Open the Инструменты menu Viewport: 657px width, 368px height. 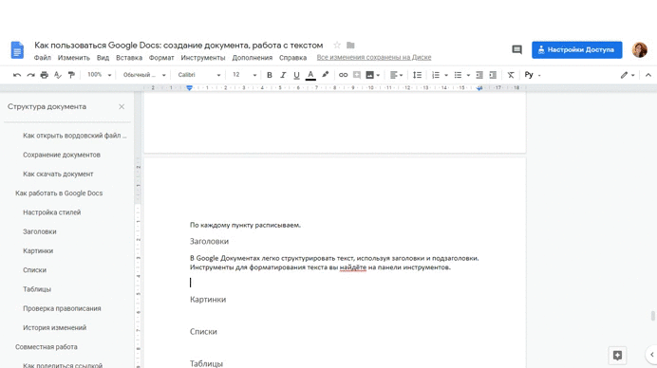point(203,58)
